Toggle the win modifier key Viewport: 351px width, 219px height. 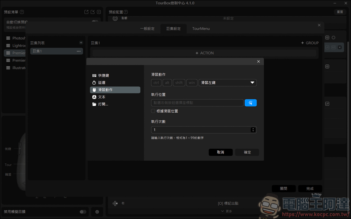click(192, 83)
